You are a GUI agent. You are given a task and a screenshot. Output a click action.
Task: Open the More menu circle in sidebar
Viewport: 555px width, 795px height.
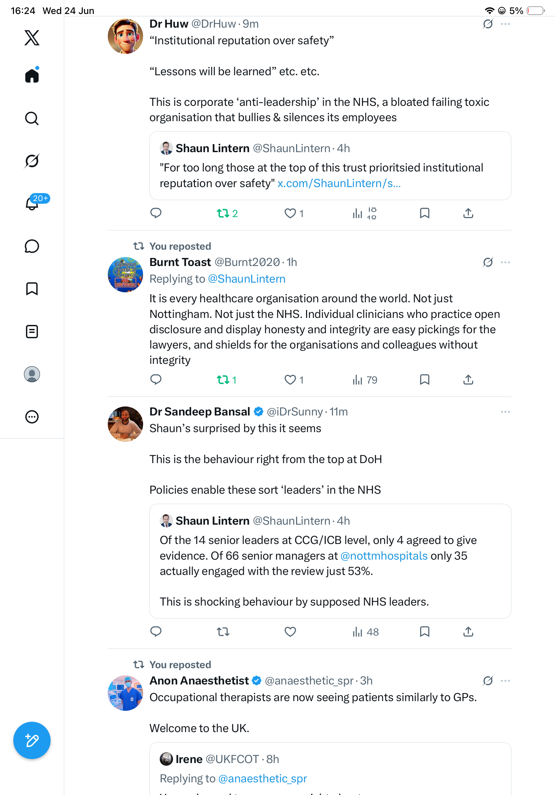pyautogui.click(x=32, y=417)
